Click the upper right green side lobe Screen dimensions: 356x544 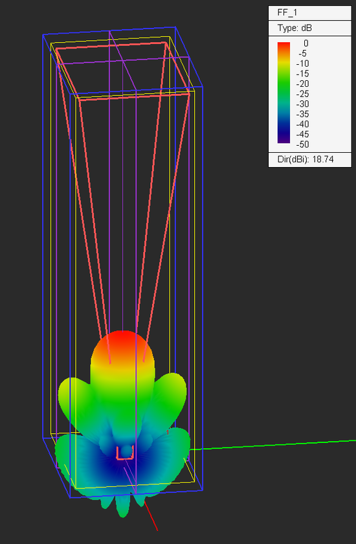[x=173, y=391]
